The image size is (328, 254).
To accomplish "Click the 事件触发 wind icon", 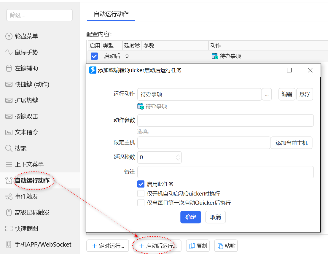I will [9, 196].
